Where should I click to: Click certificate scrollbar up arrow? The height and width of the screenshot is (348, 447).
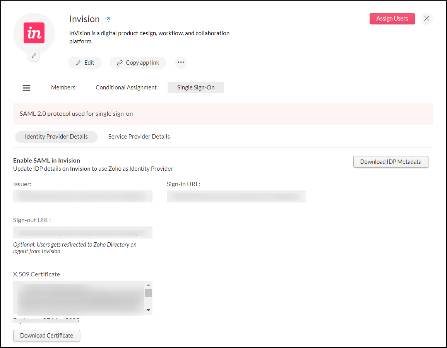pos(148,285)
